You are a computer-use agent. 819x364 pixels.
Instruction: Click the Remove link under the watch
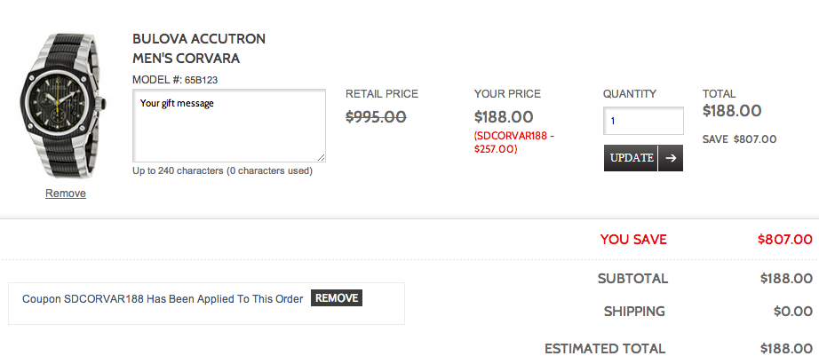pyautogui.click(x=66, y=194)
